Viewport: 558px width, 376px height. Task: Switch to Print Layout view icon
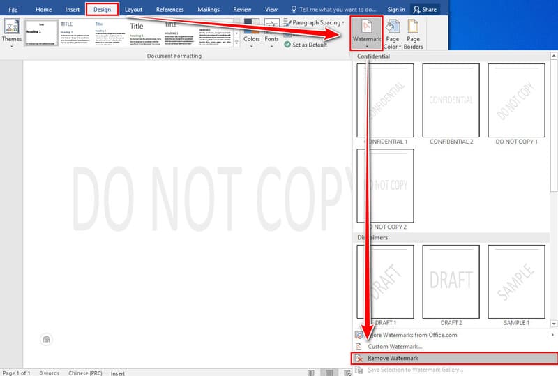point(329,373)
